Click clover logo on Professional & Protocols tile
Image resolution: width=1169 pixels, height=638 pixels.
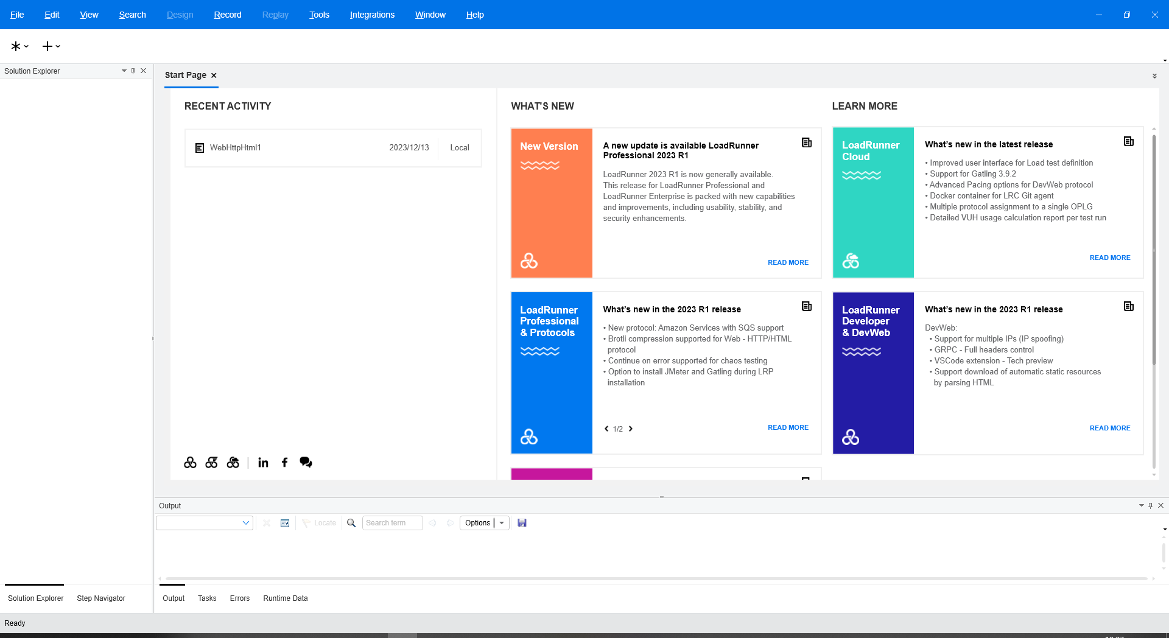coord(529,437)
